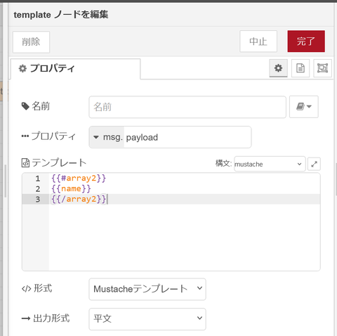The width and height of the screenshot is (337, 336).
Task: Open the 構文 mustache syntax dropdown
Action: (270, 164)
